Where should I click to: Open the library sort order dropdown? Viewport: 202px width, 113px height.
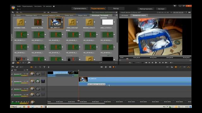(21, 13)
